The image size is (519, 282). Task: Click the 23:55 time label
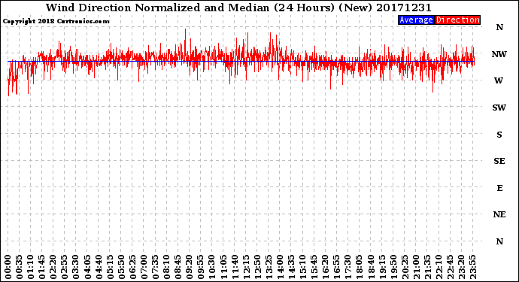tap(472, 267)
